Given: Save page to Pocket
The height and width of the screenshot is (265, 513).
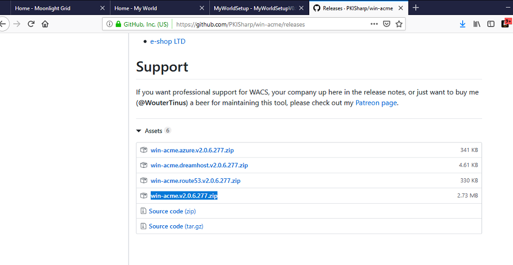Looking at the screenshot, I should coord(387,24).
